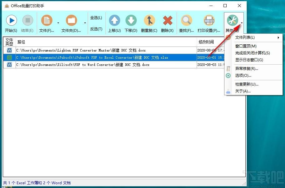Click the gear icon beside 选项(O)
Image resolution: width=285 pixels, height=188 pixels.
(228, 76)
